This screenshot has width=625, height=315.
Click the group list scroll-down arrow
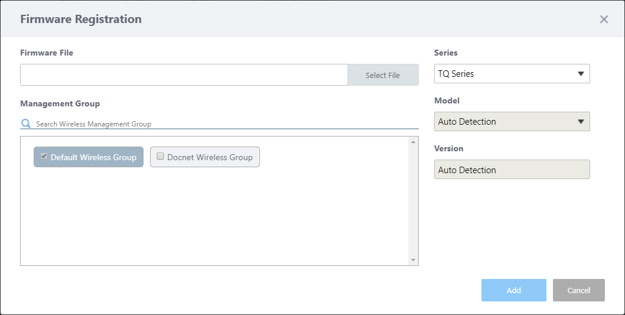(x=413, y=260)
